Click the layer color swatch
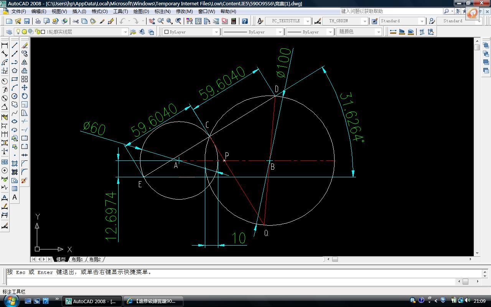 pyautogui.click(x=43, y=32)
